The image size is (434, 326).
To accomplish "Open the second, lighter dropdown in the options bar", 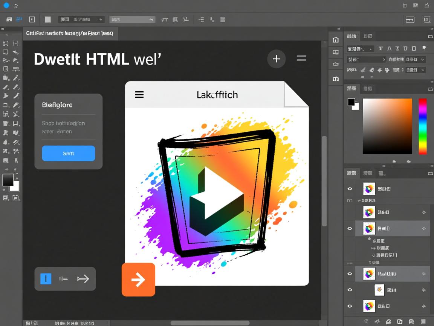I will pos(132,19).
